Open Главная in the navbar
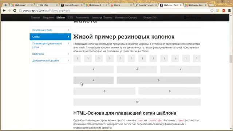 (x=35, y=17)
